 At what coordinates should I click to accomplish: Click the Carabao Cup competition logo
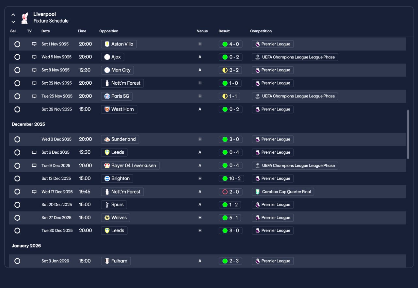click(257, 192)
